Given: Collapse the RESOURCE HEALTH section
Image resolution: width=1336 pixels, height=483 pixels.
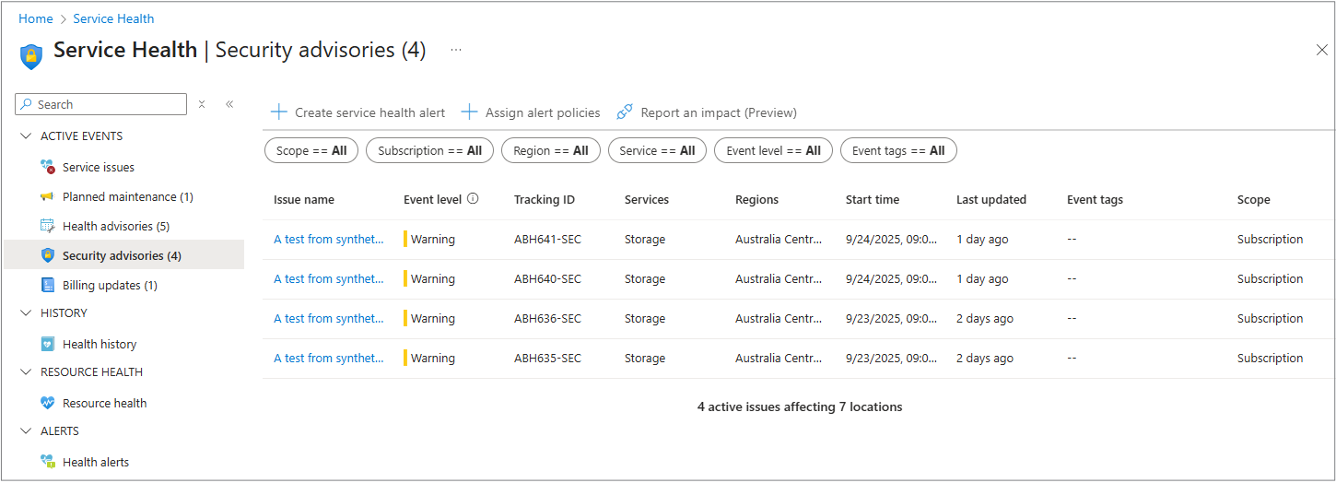Looking at the screenshot, I should [x=25, y=372].
